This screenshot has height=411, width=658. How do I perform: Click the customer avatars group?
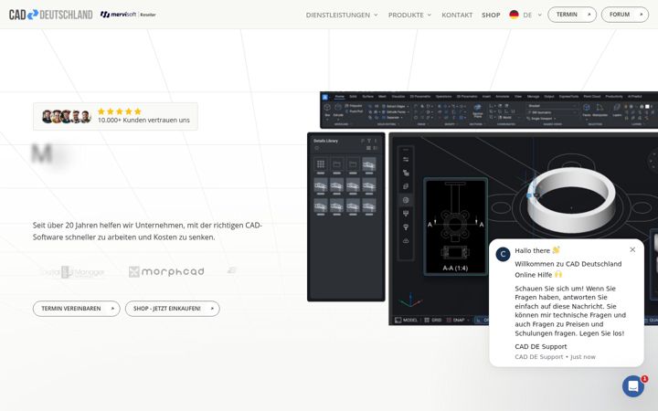point(67,117)
